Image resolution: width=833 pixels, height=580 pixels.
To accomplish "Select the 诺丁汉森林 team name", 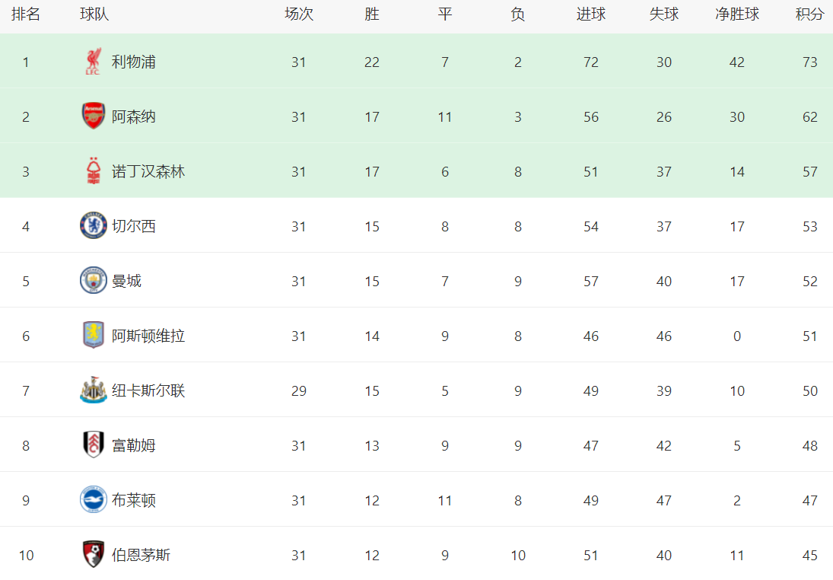I will pyautogui.click(x=148, y=172).
